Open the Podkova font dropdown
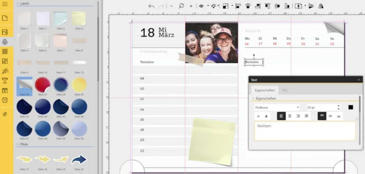The width and height of the screenshot is (365, 174). (277, 107)
